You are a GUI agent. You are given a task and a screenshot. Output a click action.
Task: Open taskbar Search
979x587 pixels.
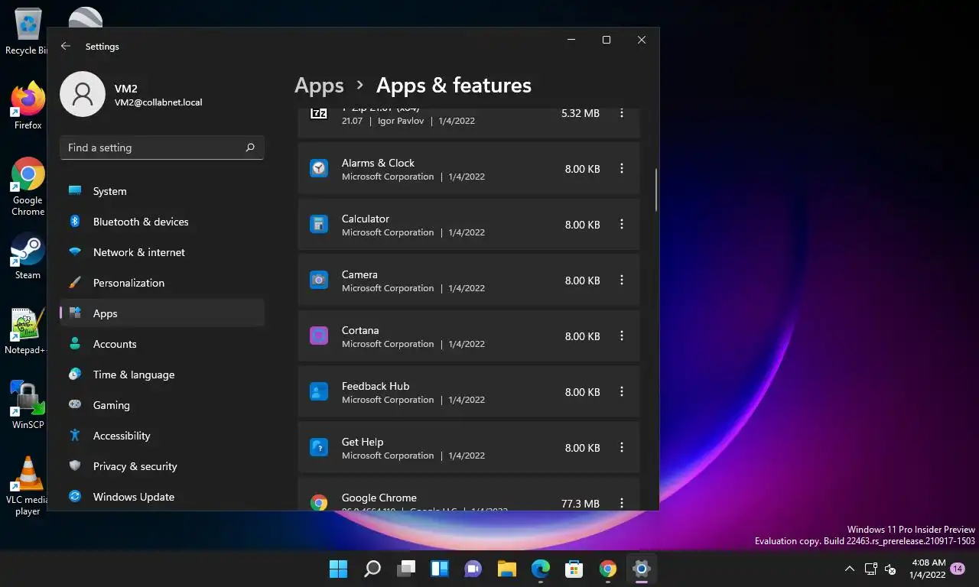[372, 569]
